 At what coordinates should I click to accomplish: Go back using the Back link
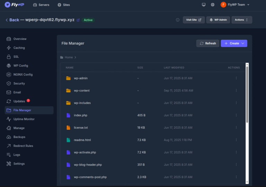pyautogui.click(x=12, y=20)
